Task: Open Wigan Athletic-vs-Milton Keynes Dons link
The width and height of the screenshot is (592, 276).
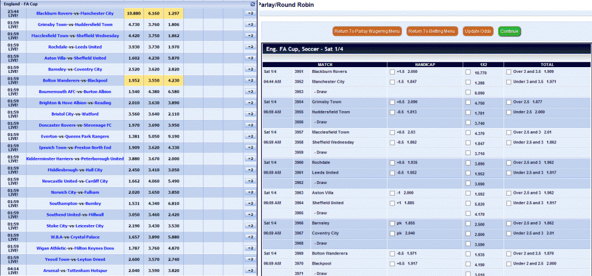Action: tap(75, 248)
